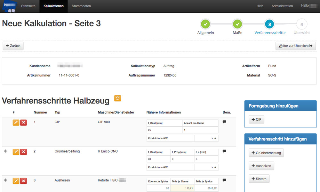This screenshot has width=320, height=192.
Task: Open comment bubble for CIP row
Action: [224, 122]
